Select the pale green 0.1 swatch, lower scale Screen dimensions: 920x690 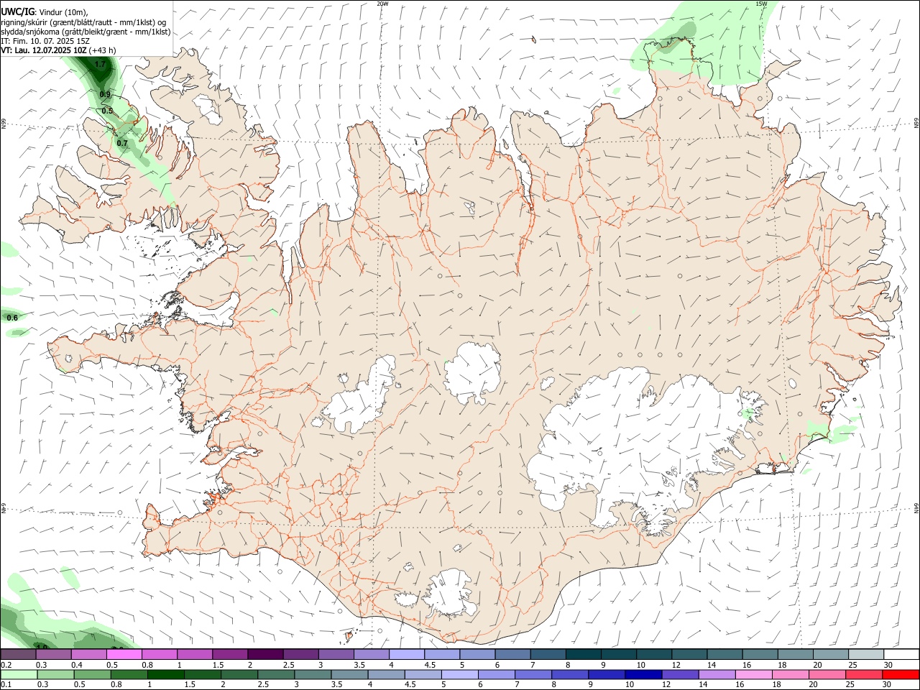pos(19,675)
